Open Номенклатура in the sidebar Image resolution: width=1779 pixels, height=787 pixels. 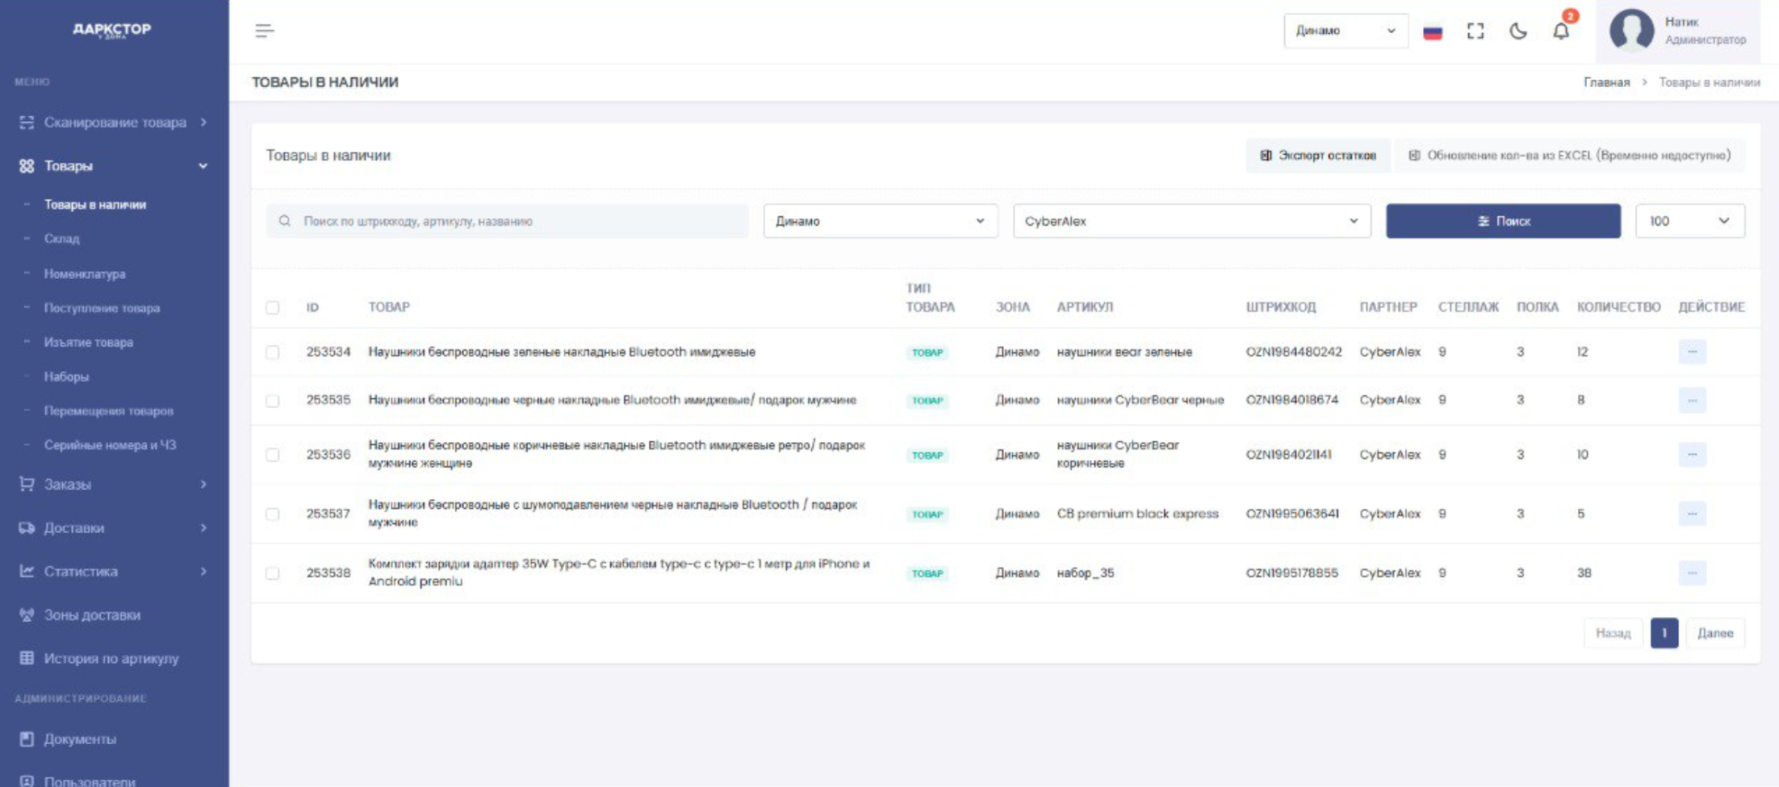(85, 274)
